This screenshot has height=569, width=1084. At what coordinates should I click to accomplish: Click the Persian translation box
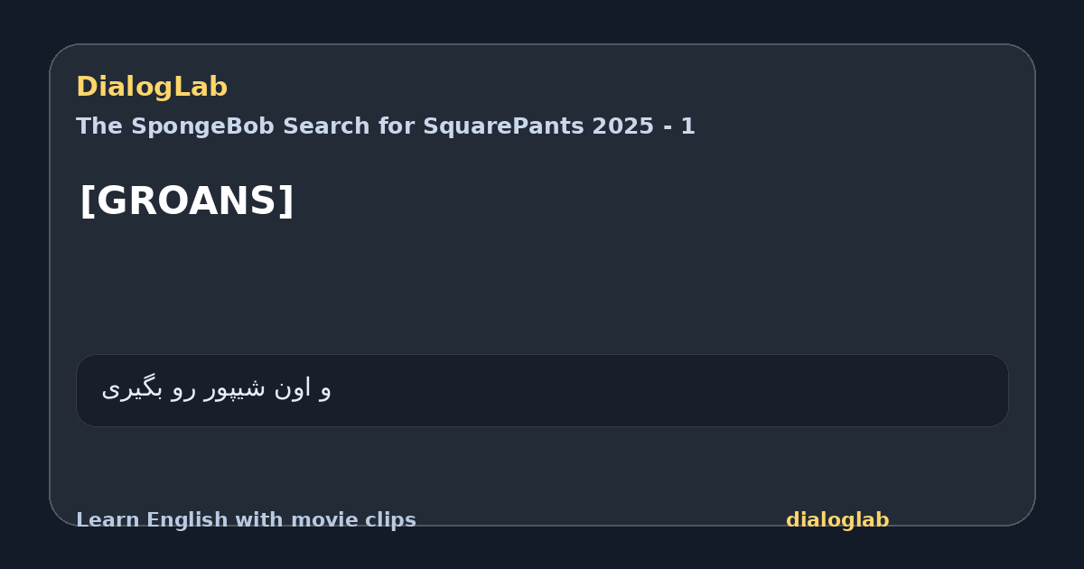(542, 390)
